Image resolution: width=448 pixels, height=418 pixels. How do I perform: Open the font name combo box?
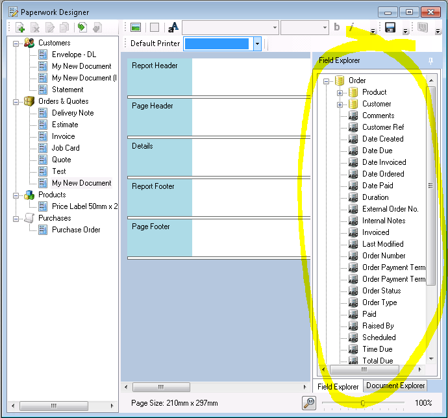tap(230, 27)
